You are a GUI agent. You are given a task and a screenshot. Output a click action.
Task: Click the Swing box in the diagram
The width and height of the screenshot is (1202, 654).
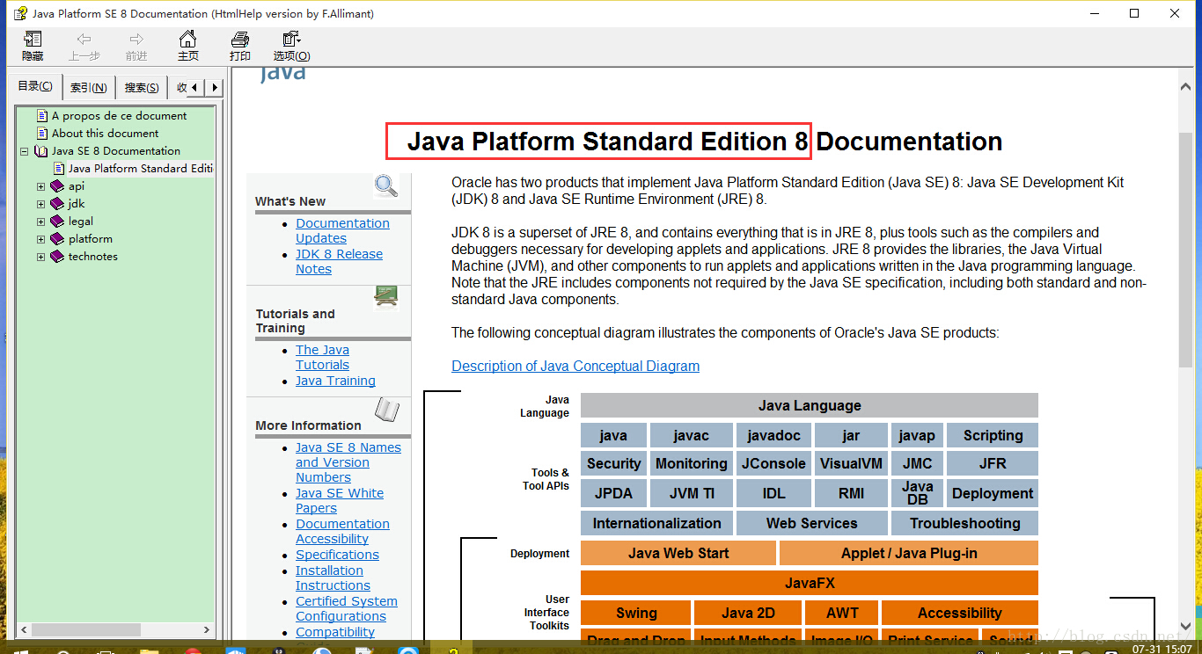click(x=636, y=613)
